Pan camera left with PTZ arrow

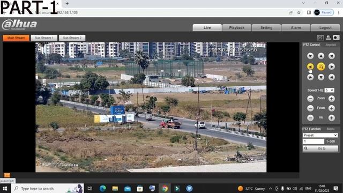click(310, 66)
